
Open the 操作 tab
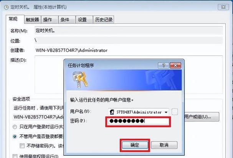(50, 20)
